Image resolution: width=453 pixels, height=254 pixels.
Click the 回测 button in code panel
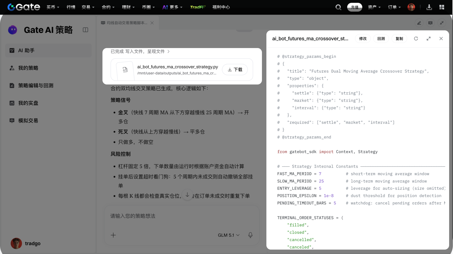381,39
